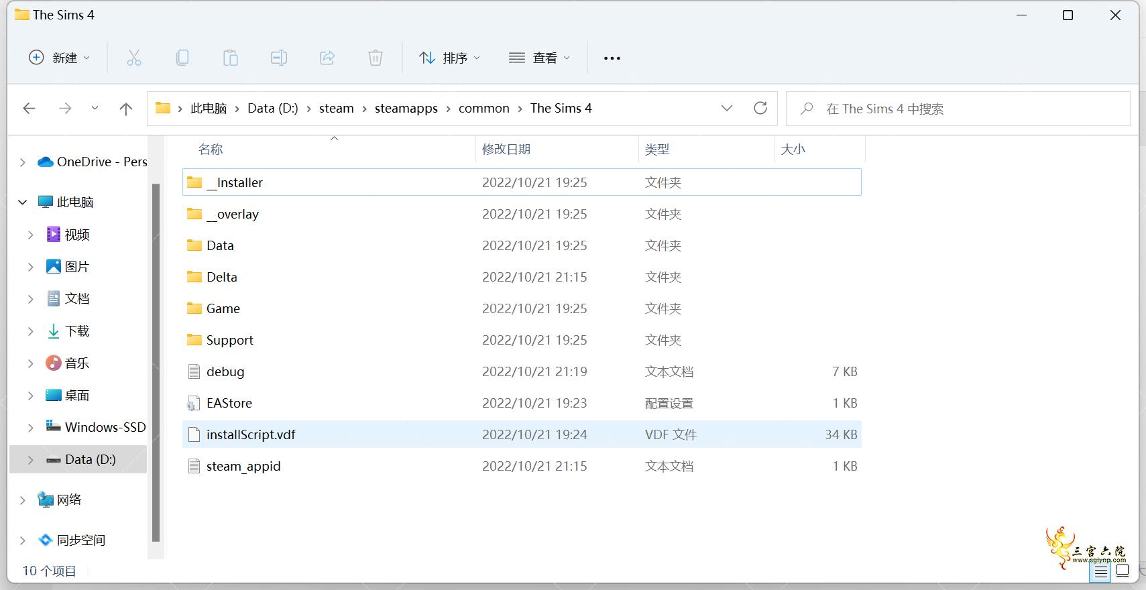Click the Copy icon in toolbar

point(182,58)
